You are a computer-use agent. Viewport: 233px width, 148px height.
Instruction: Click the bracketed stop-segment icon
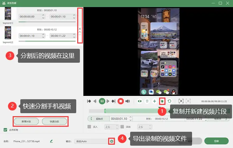[188, 101]
